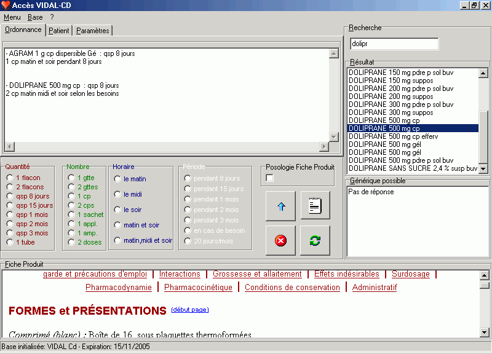492x354 pixels.
Task: Open the Pharmacocinétique link
Action: (198, 288)
